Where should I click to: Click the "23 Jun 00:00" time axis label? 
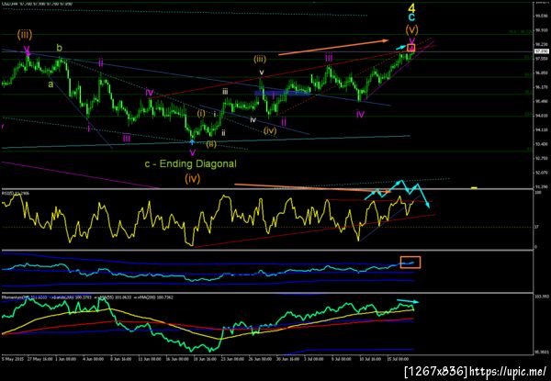coord(233,359)
